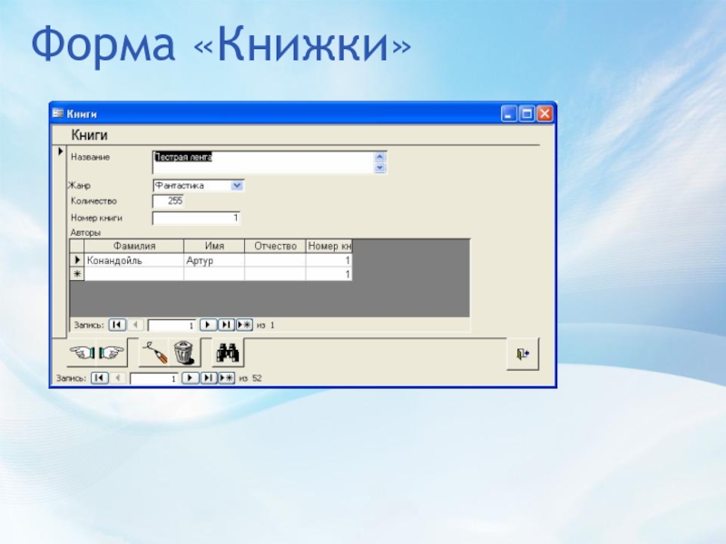Image resolution: width=726 pixels, height=544 pixels.
Task: Click the previous record hand-pointing-left button
Action: coord(83,353)
